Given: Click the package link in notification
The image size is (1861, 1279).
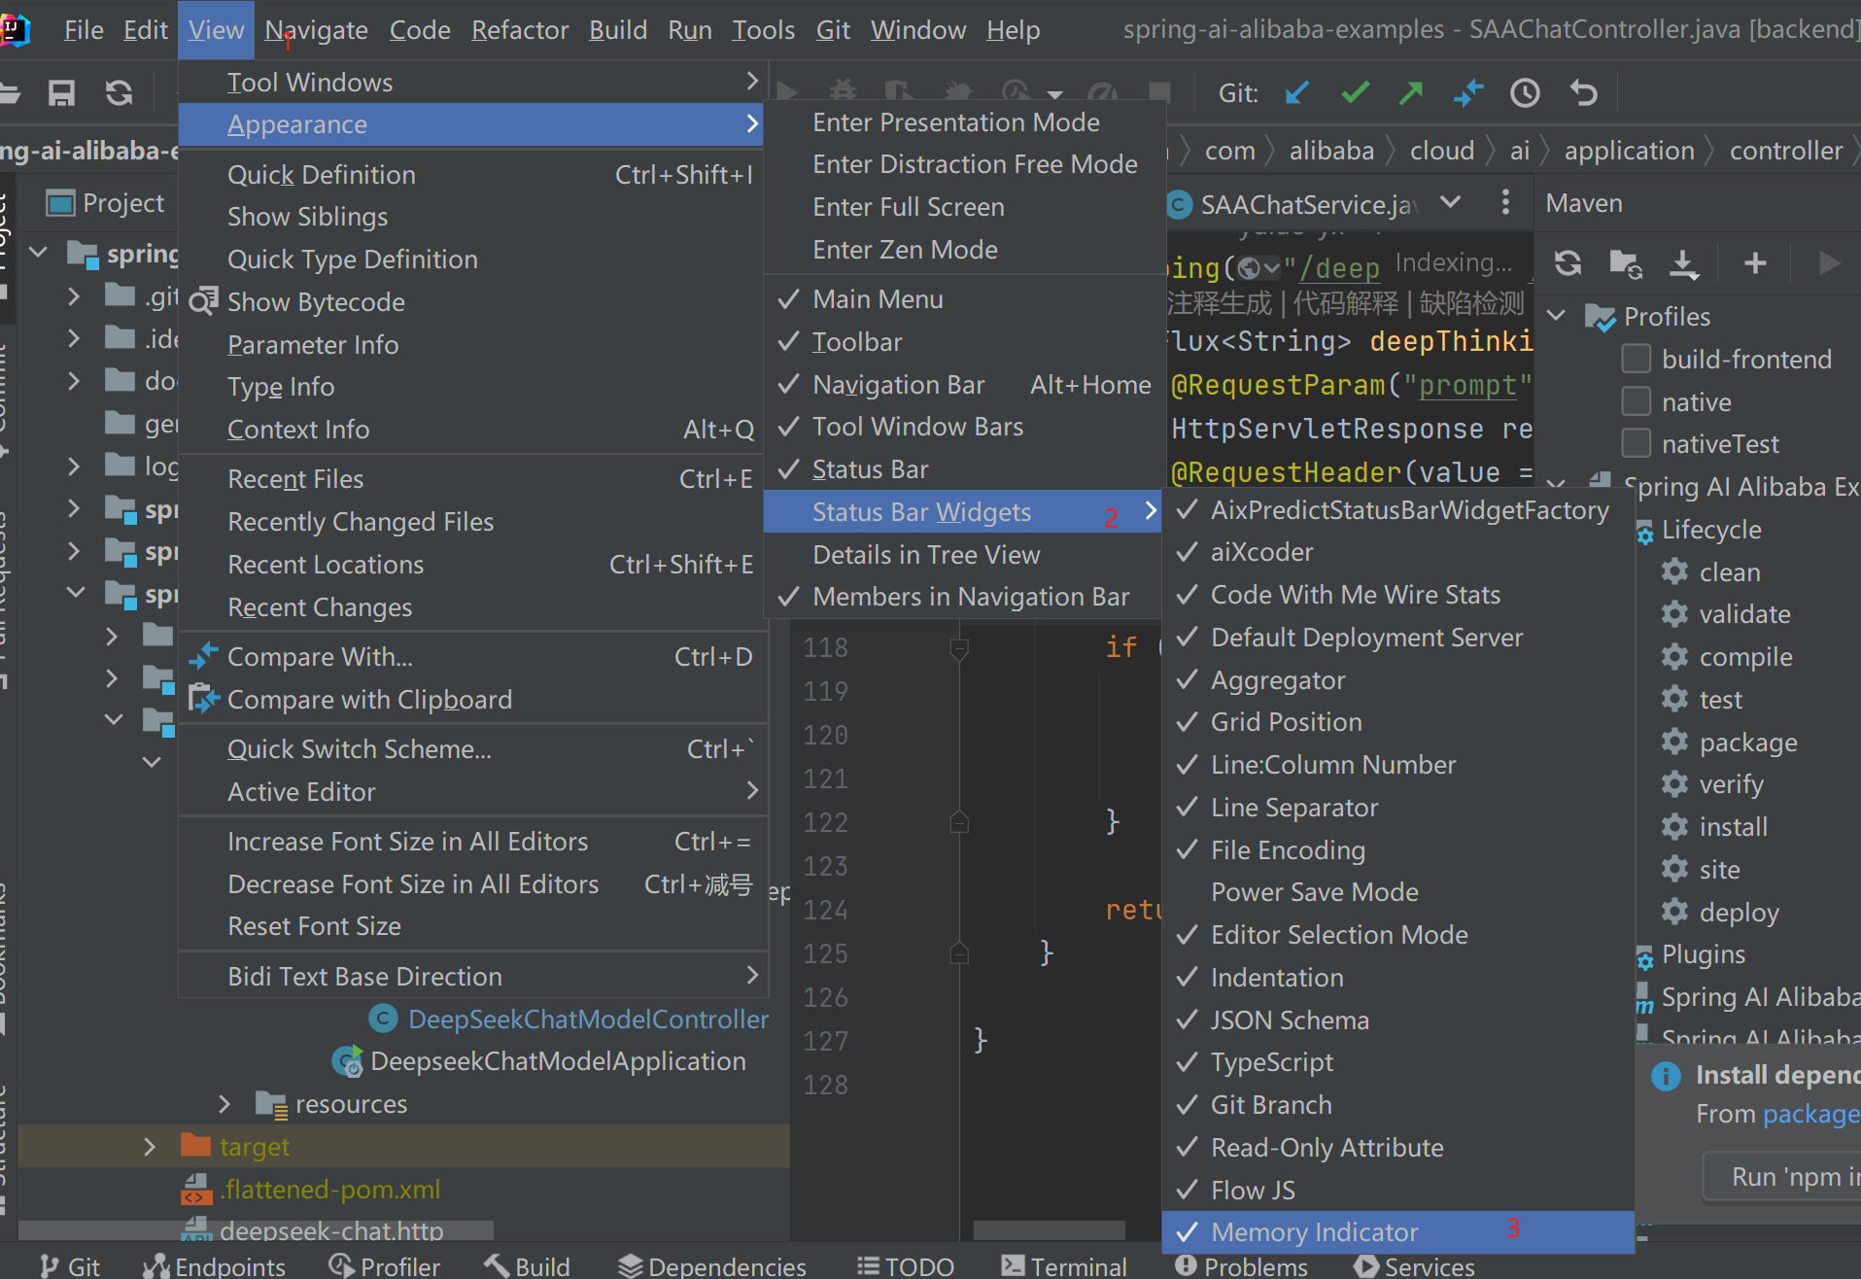Looking at the screenshot, I should [1810, 1114].
